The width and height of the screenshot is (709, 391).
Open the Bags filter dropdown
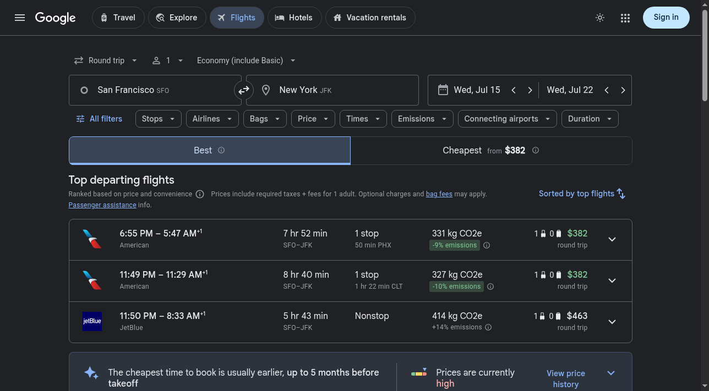click(x=265, y=119)
